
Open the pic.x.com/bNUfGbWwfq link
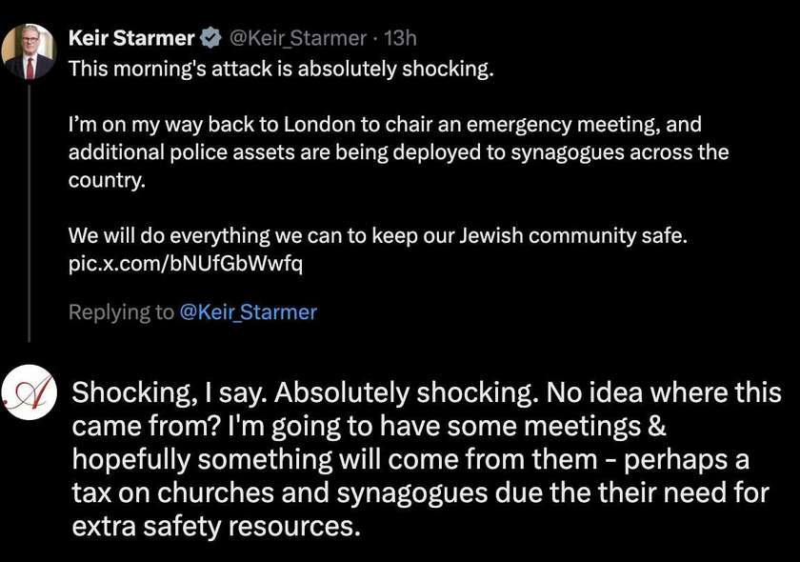pos(186,262)
